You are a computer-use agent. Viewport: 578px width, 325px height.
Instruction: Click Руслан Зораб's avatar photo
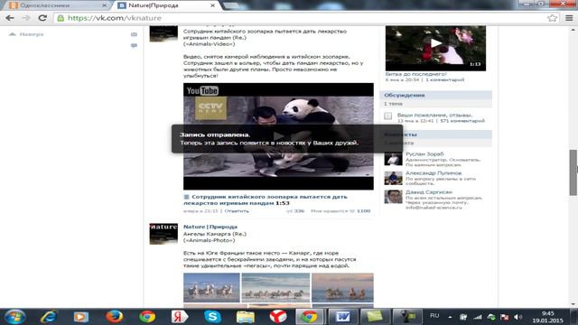394,159
